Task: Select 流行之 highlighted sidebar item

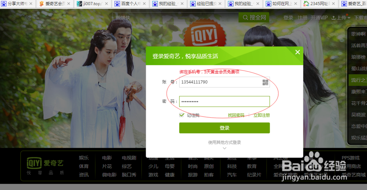Action: click(358, 80)
